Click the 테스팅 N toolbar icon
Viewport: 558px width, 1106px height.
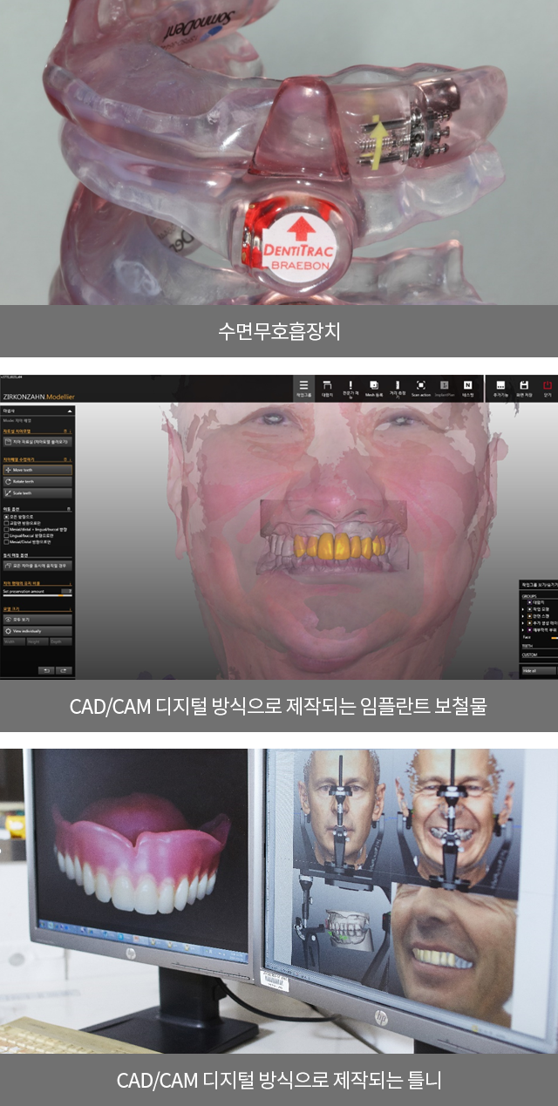tap(468, 387)
